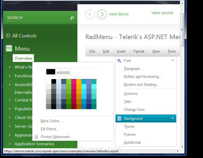The image size is (203, 158).
Task: Click the Font menu item icon
Action: pos(119,61)
